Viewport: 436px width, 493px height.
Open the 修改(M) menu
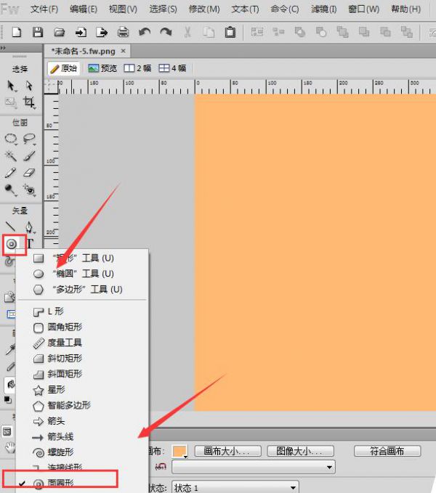coord(204,9)
